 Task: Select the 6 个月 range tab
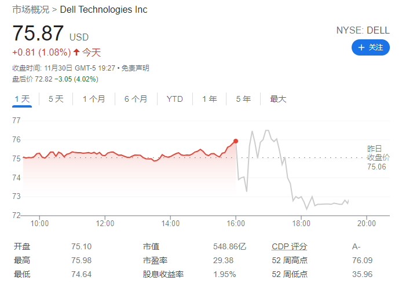pyautogui.click(x=136, y=99)
